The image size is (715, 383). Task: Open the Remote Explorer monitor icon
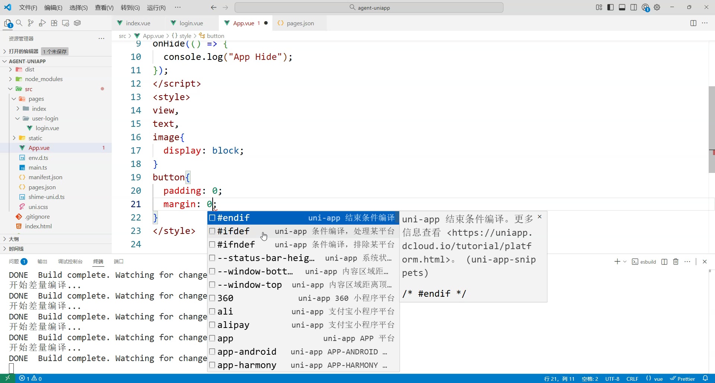coord(66,23)
